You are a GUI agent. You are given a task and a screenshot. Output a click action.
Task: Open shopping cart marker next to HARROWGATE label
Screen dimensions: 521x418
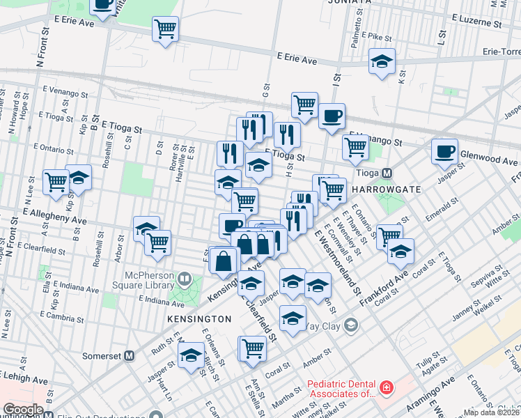point(333,194)
